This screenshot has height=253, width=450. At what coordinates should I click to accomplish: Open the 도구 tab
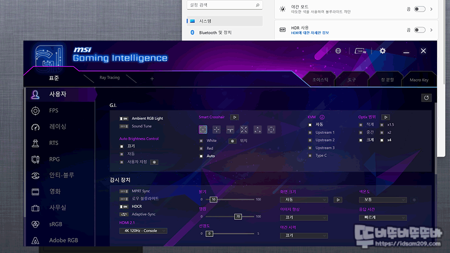352,79
